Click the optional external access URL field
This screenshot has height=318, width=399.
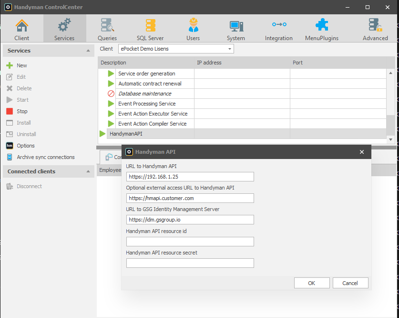point(190,198)
